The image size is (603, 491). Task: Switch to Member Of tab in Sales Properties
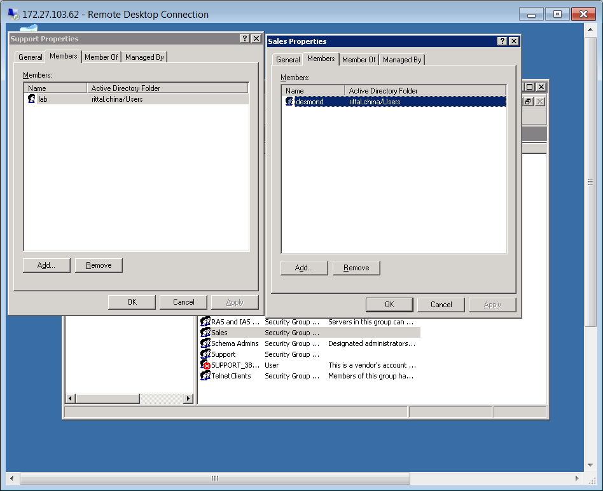[x=359, y=60]
